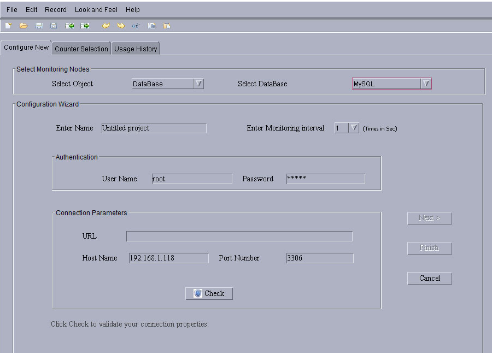Expand the Monitoring interval dropdown

pyautogui.click(x=354, y=128)
